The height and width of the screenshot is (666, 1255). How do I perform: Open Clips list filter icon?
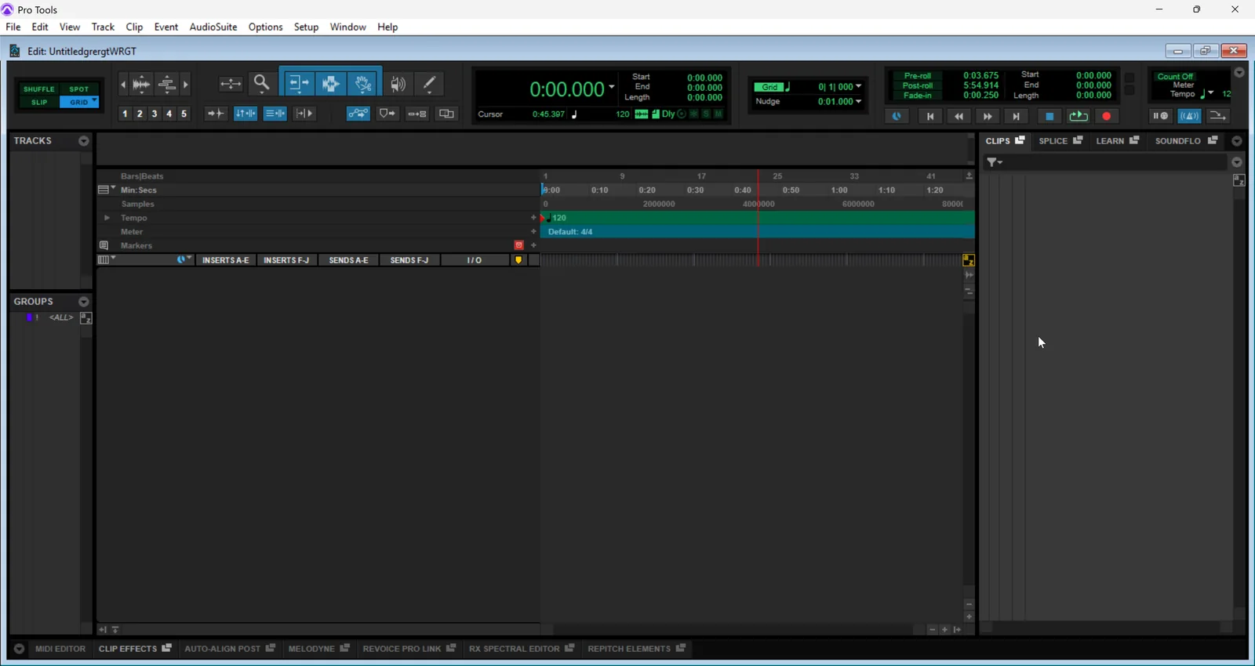pyautogui.click(x=995, y=162)
